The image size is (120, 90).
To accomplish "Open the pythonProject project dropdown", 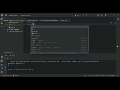I will click(x=14, y=15).
